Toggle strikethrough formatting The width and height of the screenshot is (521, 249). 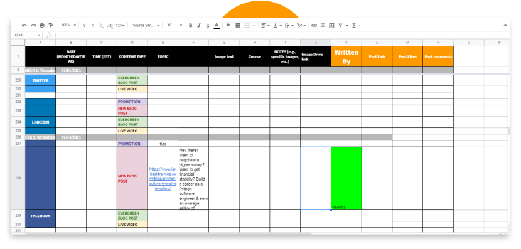[208, 25]
